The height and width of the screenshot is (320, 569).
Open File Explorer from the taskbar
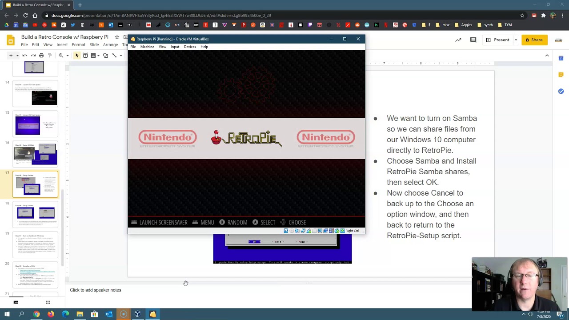[x=80, y=314]
